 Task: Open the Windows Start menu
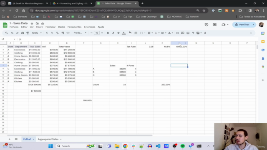coord(50,146)
